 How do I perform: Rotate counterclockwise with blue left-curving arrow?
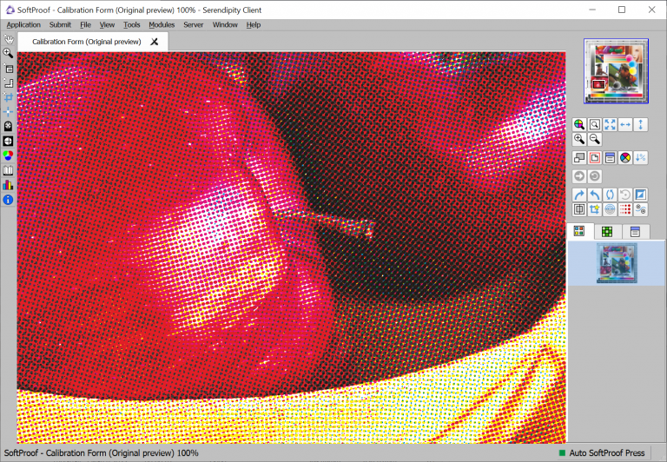[x=594, y=195]
